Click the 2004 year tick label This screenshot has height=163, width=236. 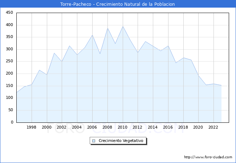coord(77,127)
